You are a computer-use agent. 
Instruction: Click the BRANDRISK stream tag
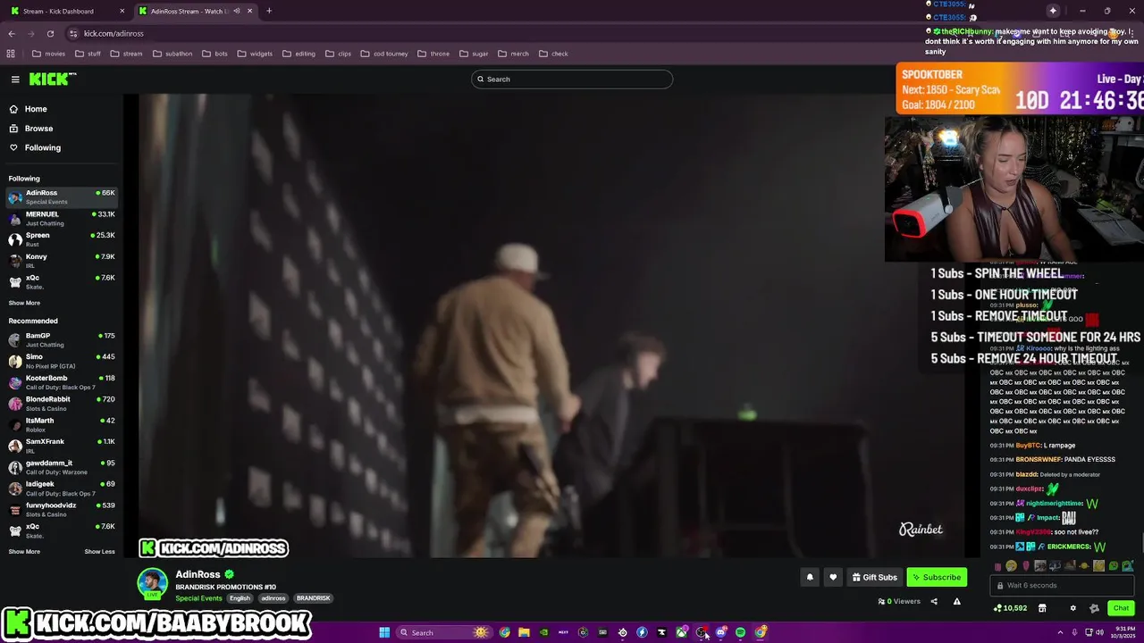coord(314,598)
